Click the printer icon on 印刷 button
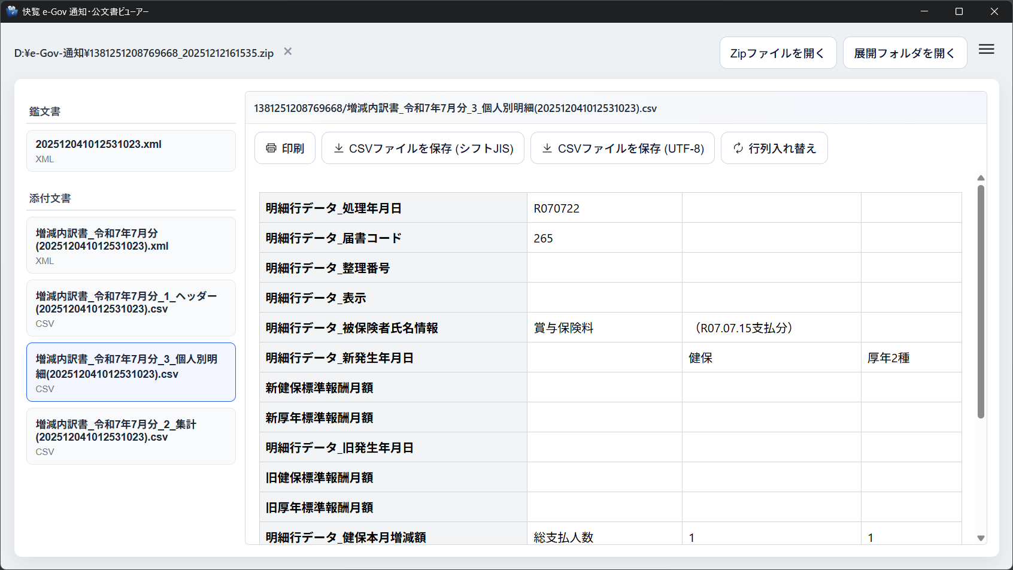 coord(271,148)
